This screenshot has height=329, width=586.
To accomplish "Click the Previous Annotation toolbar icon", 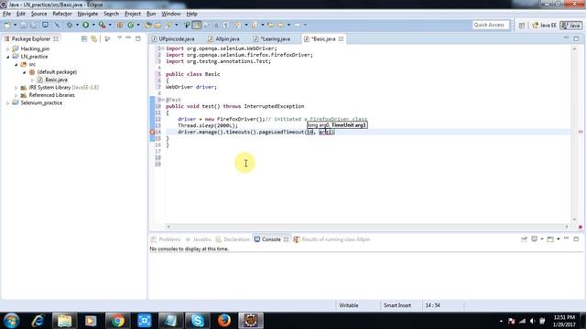I will pos(255,25).
